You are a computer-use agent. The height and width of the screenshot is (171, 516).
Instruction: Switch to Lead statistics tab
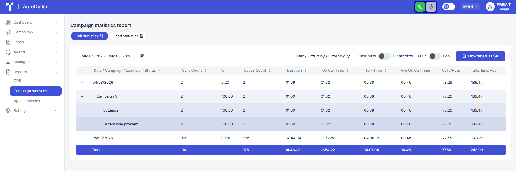[x=128, y=36]
